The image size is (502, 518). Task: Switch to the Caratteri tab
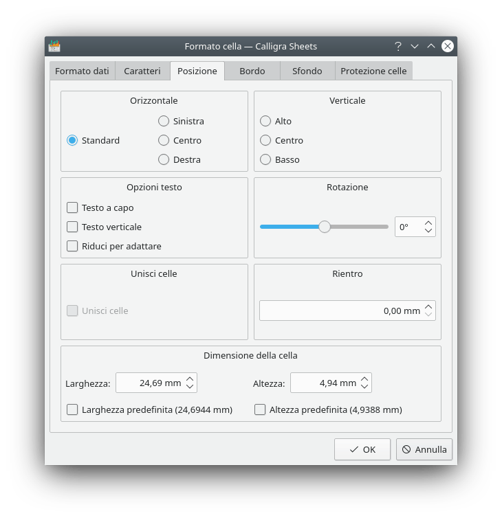(142, 71)
